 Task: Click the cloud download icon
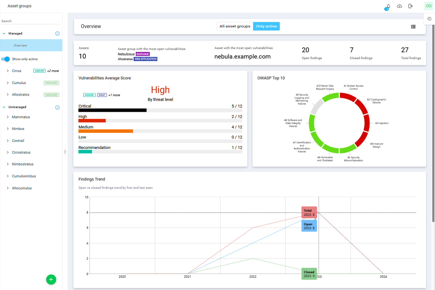(x=399, y=6)
